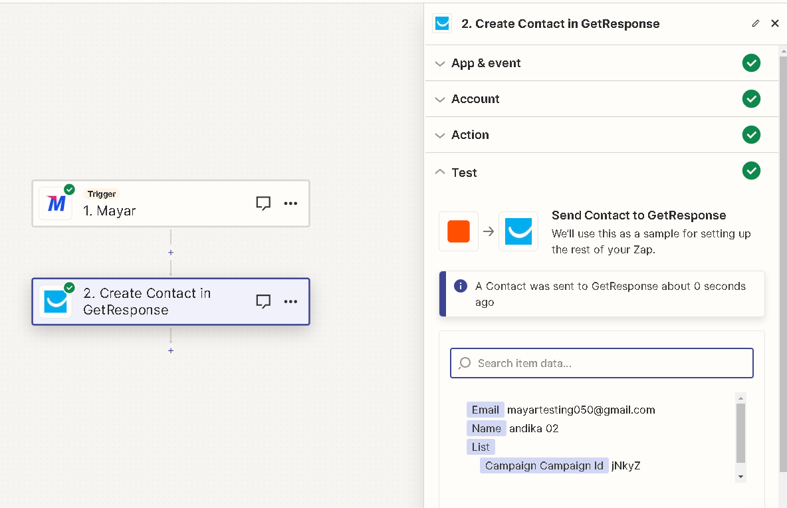The height and width of the screenshot is (508, 787).
Task: Add step between Mayar and GetResponse
Action: tap(171, 253)
